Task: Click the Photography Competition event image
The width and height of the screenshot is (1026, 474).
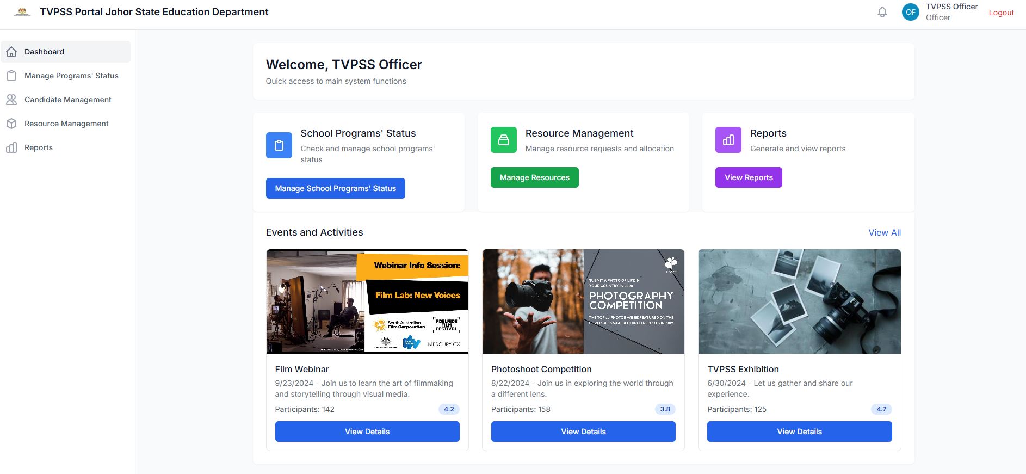Action: 583,301
